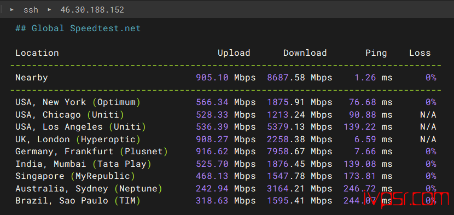
Task: Click the India, Mumbai (Tata Play) entry
Action: coord(83,164)
